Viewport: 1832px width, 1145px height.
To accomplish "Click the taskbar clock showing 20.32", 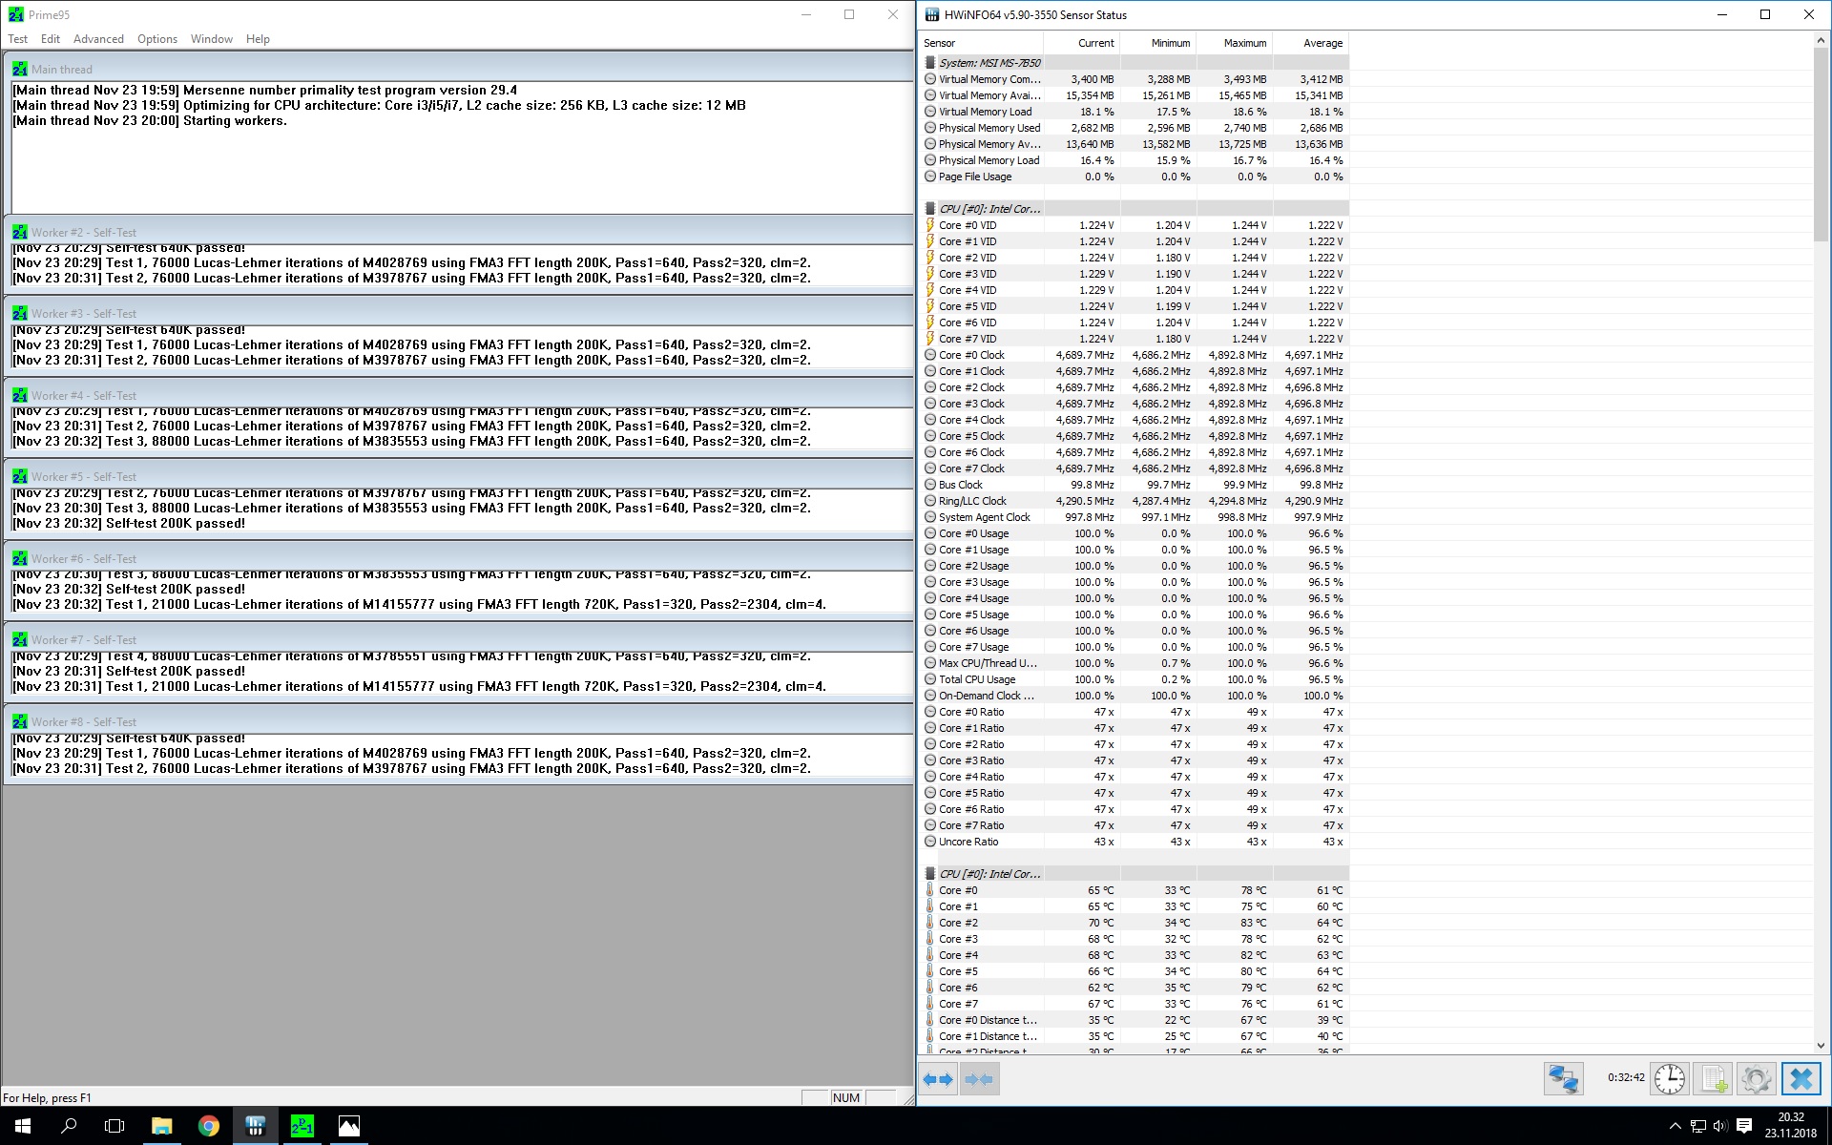I will point(1791,1126).
